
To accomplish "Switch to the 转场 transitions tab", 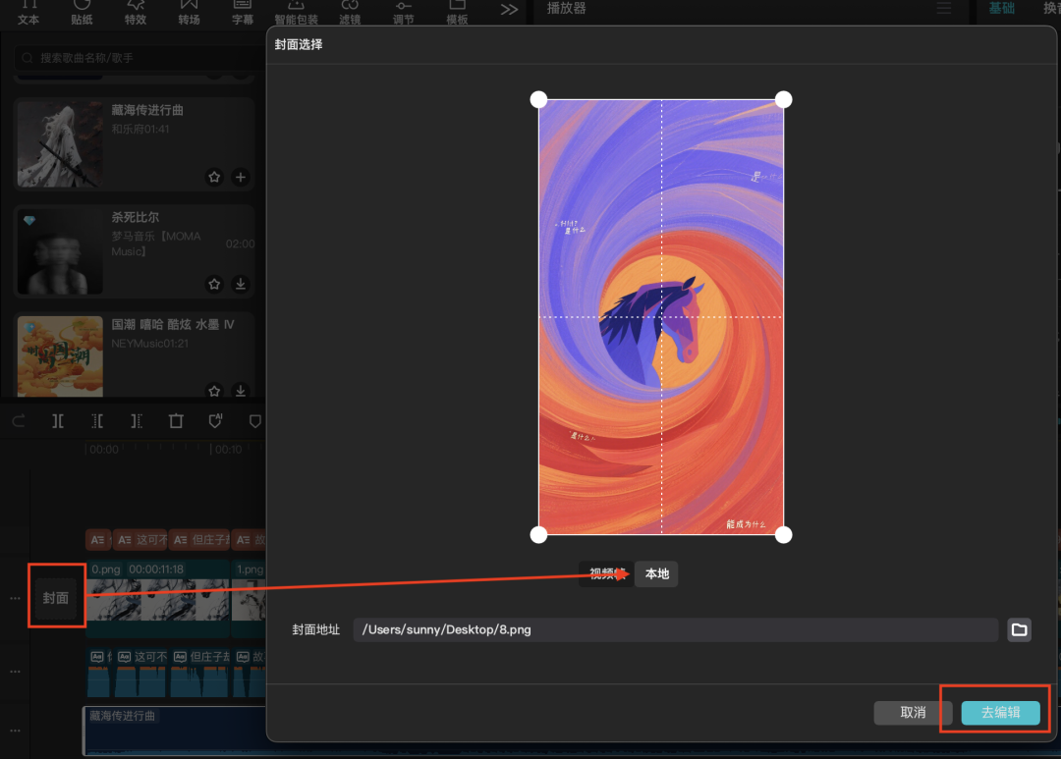I will (189, 13).
